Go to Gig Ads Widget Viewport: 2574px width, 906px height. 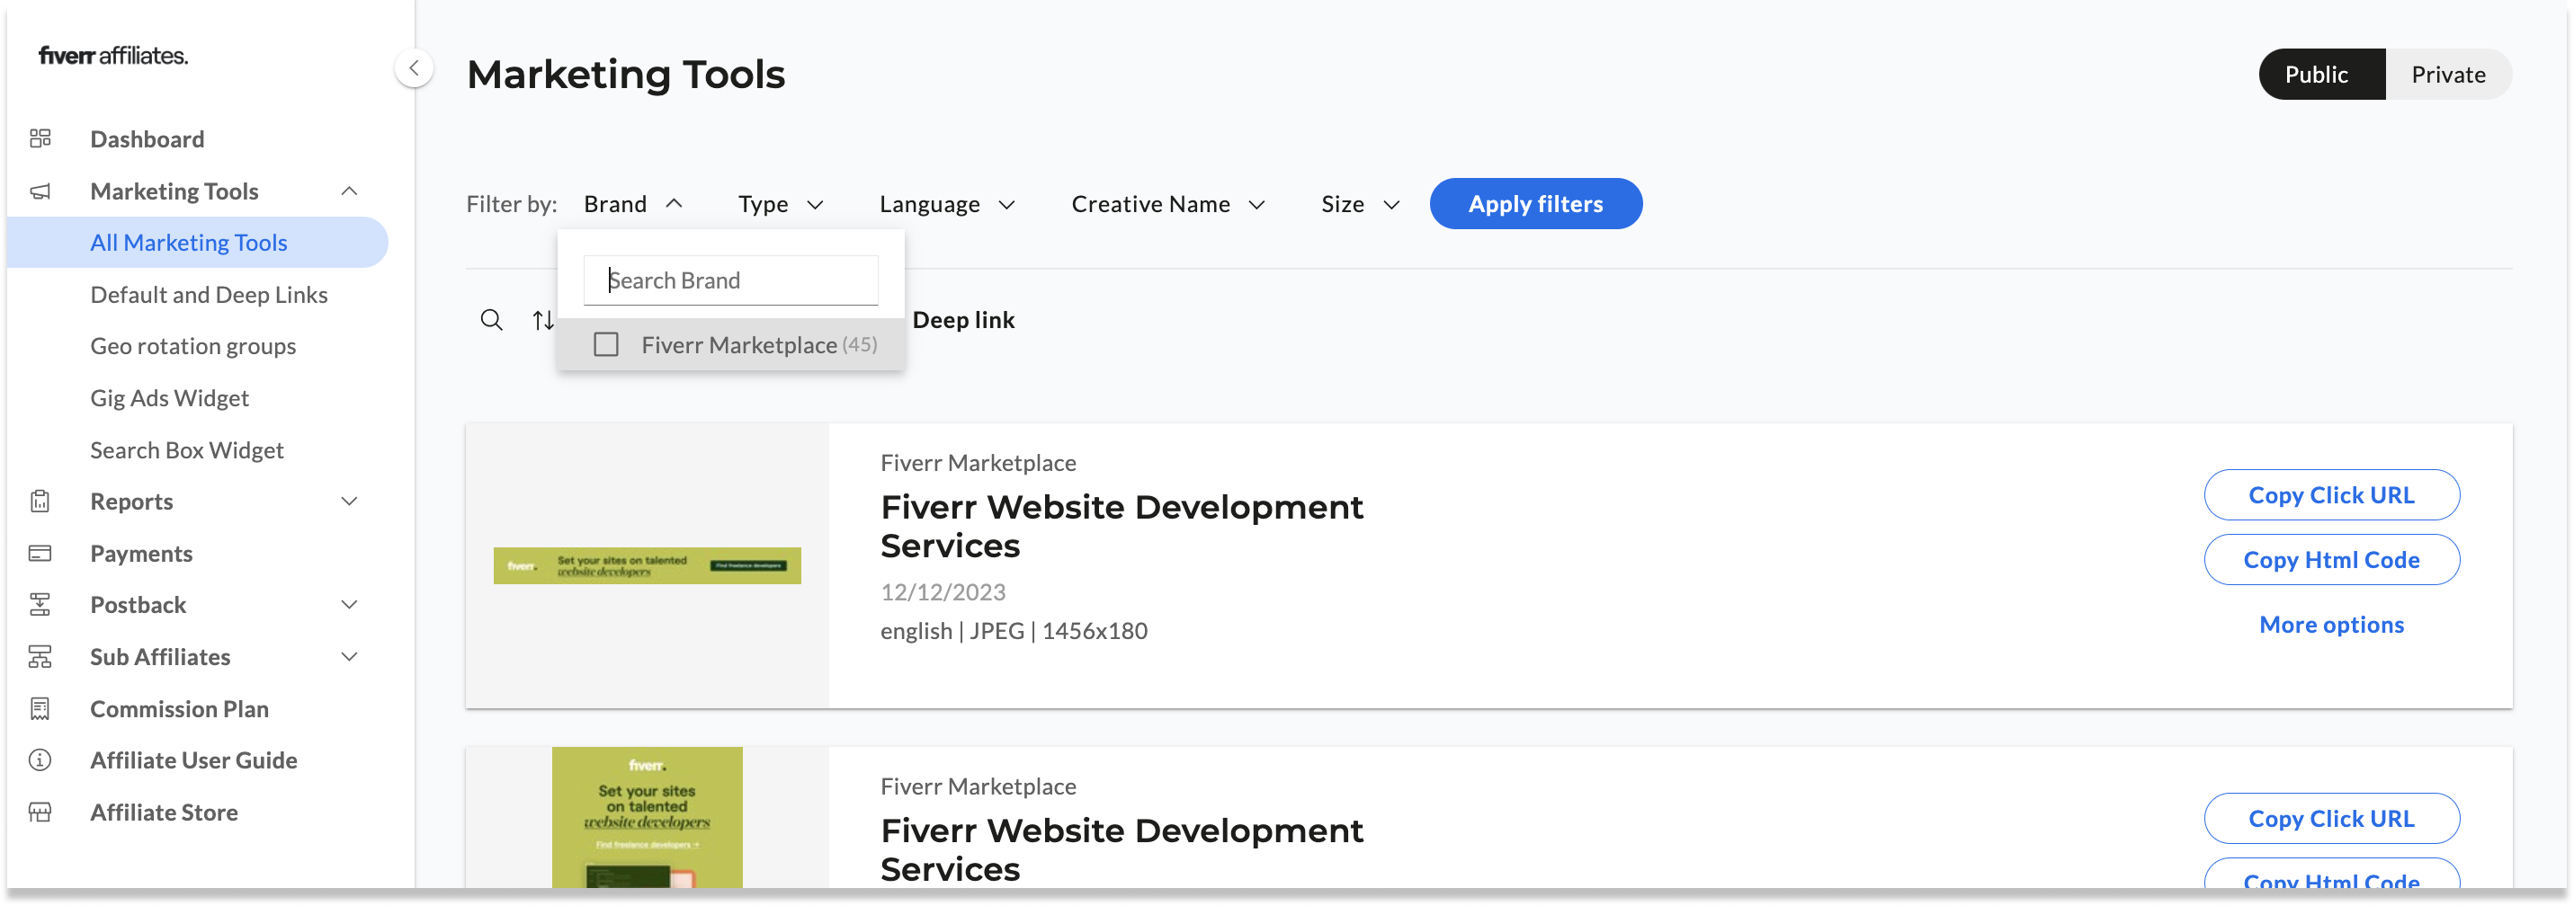[x=169, y=397]
